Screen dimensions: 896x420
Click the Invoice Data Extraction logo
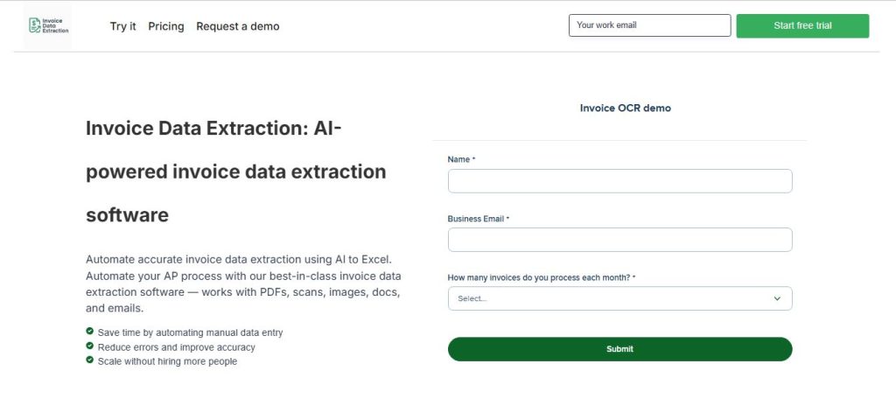pyautogui.click(x=48, y=26)
